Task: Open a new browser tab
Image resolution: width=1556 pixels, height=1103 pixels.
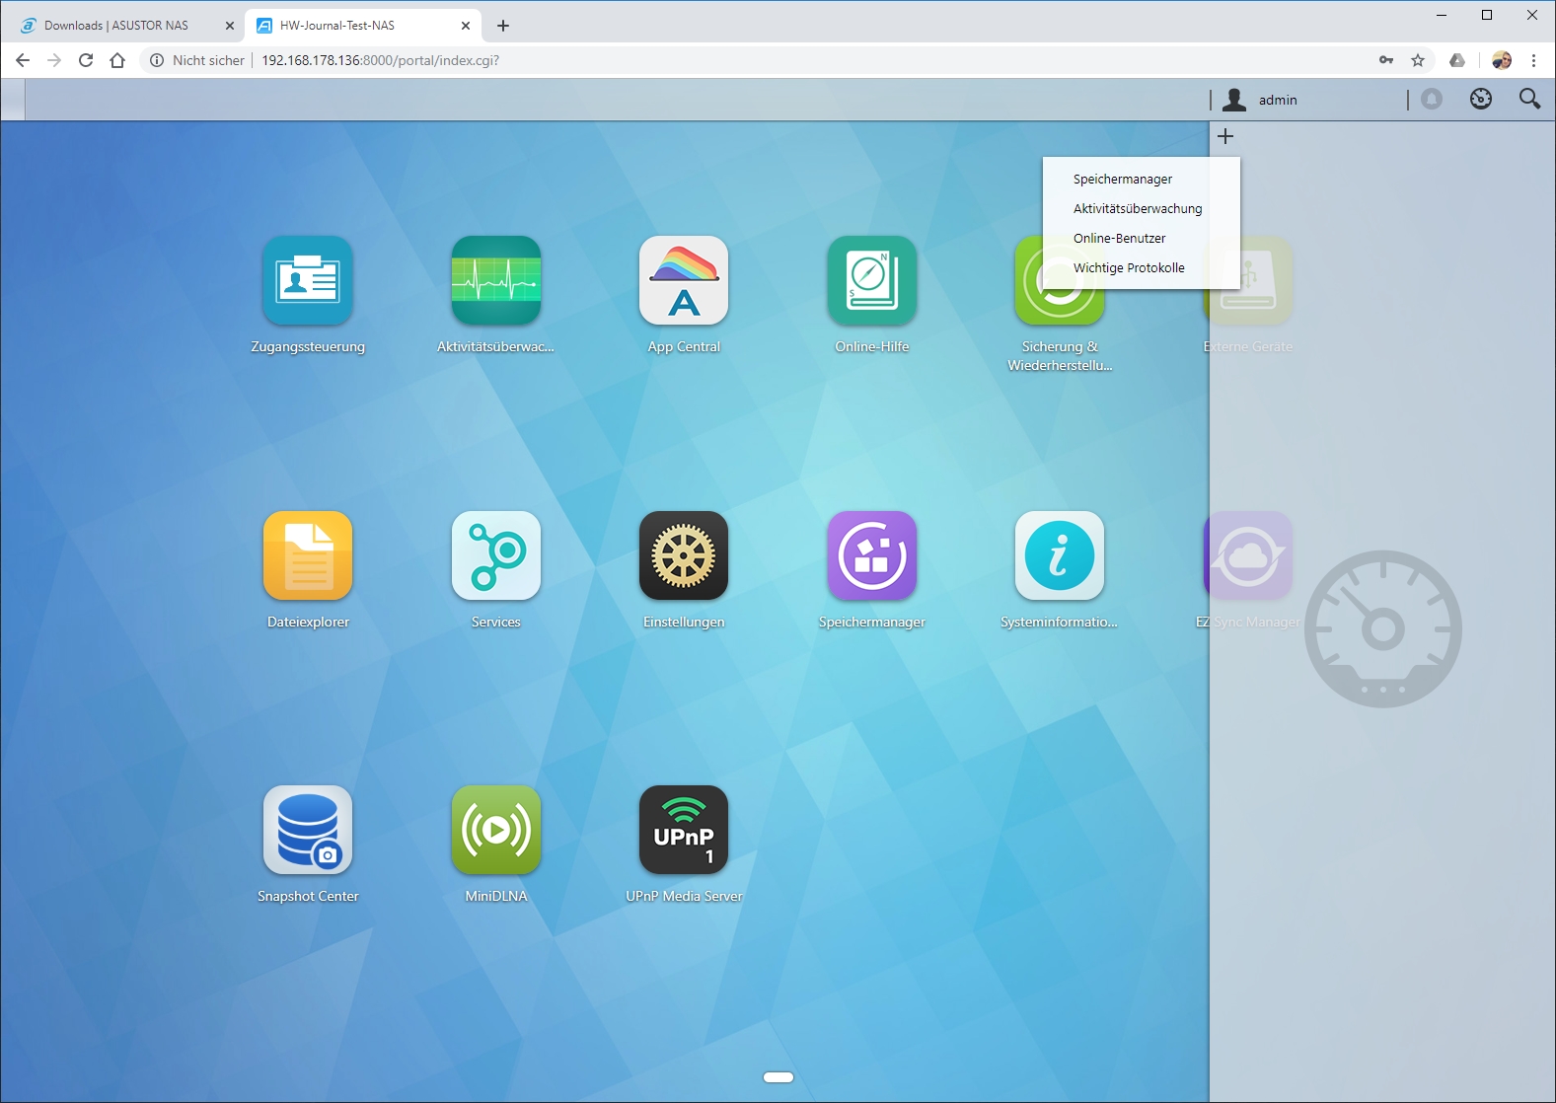Action: (503, 26)
